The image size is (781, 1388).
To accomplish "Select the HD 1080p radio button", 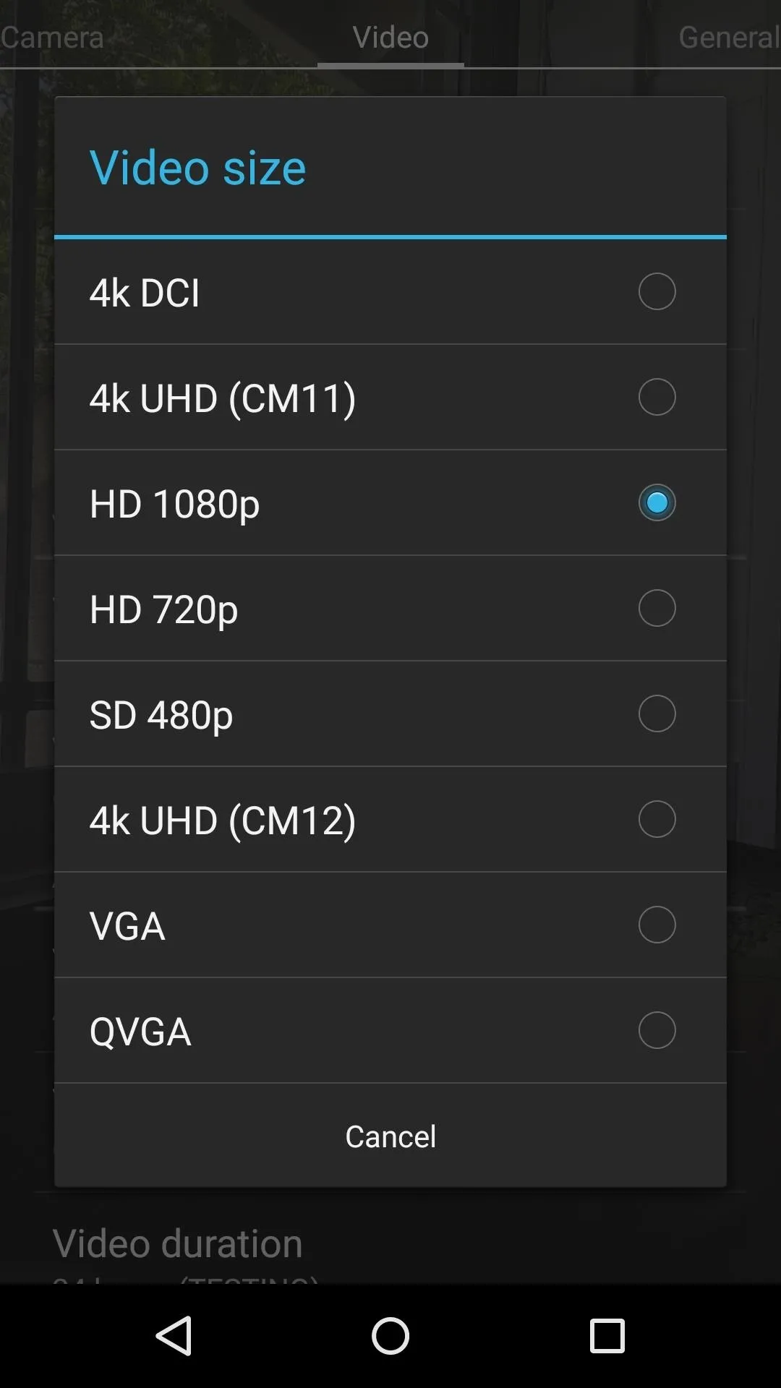I will 657,502.
